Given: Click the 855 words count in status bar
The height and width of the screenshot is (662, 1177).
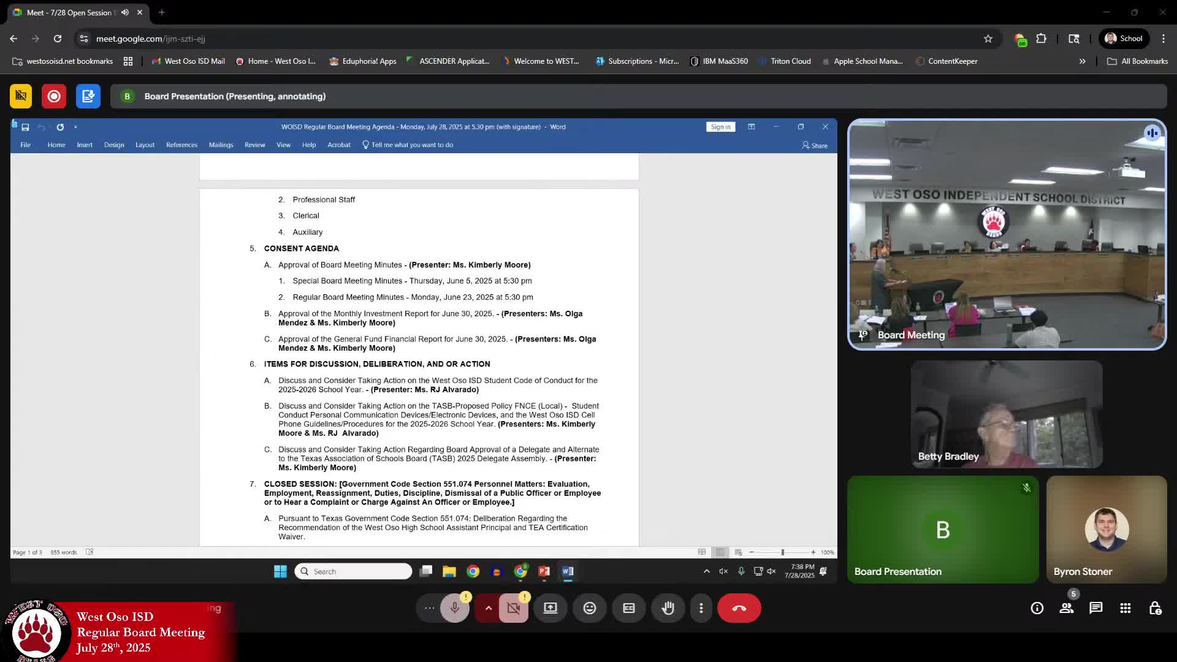Looking at the screenshot, I should point(64,552).
